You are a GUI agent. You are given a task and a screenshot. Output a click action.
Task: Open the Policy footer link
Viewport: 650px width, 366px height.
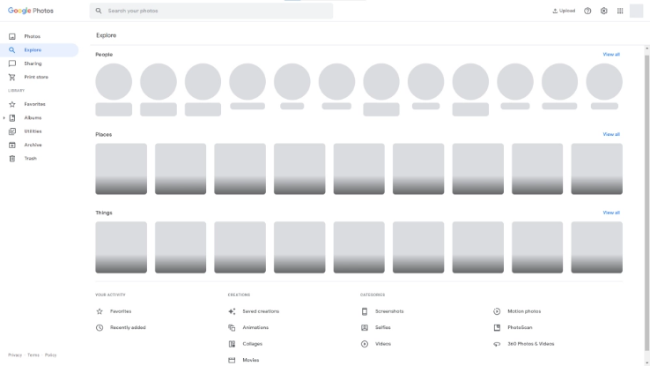pos(50,355)
